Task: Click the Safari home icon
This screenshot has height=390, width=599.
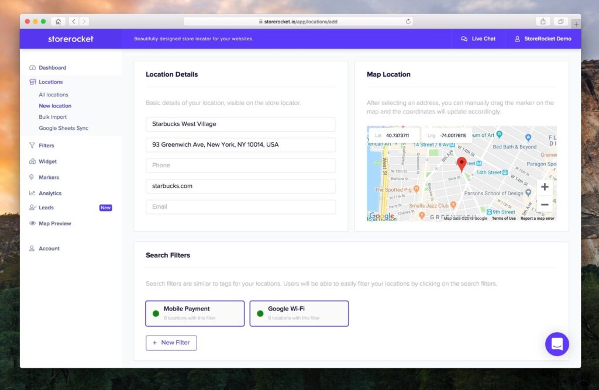Action: pos(58,22)
